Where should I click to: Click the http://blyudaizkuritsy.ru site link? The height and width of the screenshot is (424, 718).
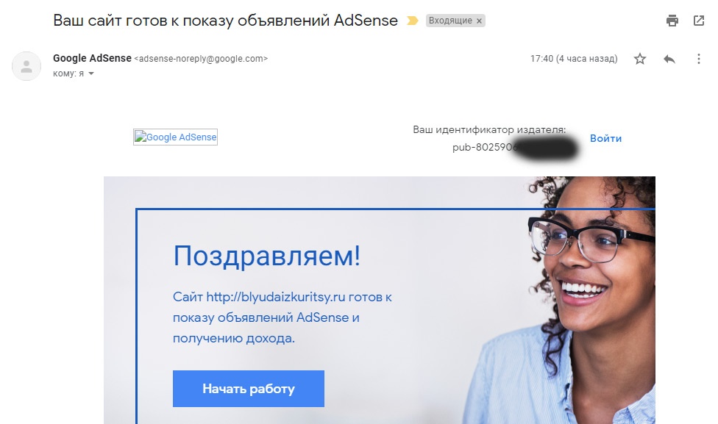276,297
